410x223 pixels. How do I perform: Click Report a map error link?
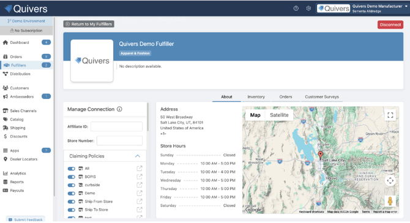click(x=385, y=212)
